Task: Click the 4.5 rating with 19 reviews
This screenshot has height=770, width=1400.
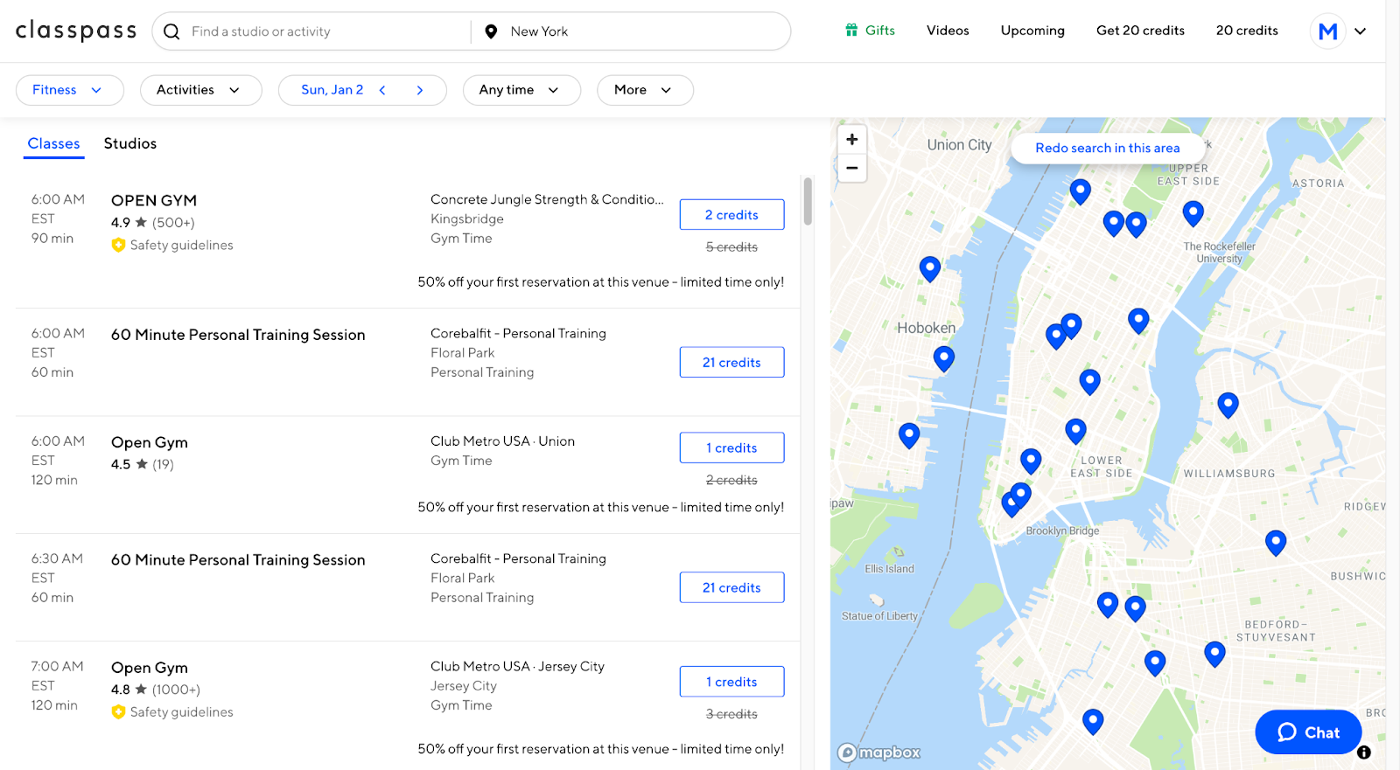Action: (143, 465)
